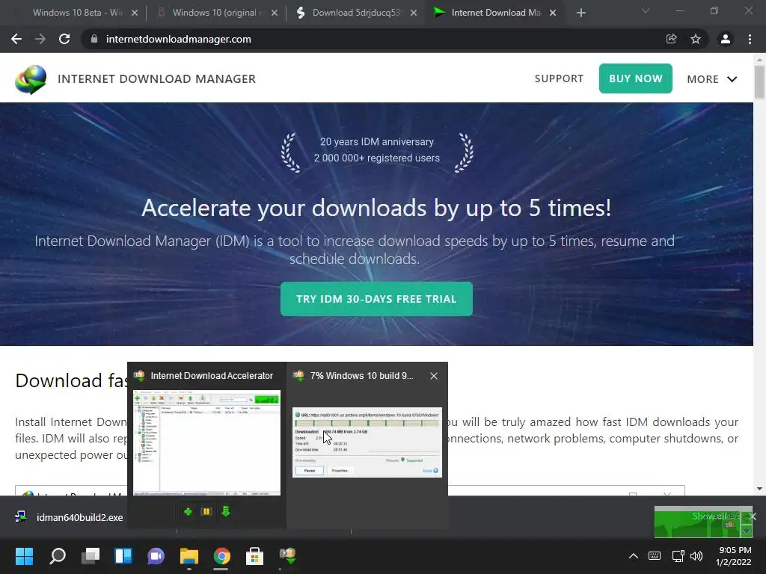766x574 pixels.
Task: Click the touch keyboard tray icon
Action: pyautogui.click(x=654, y=556)
